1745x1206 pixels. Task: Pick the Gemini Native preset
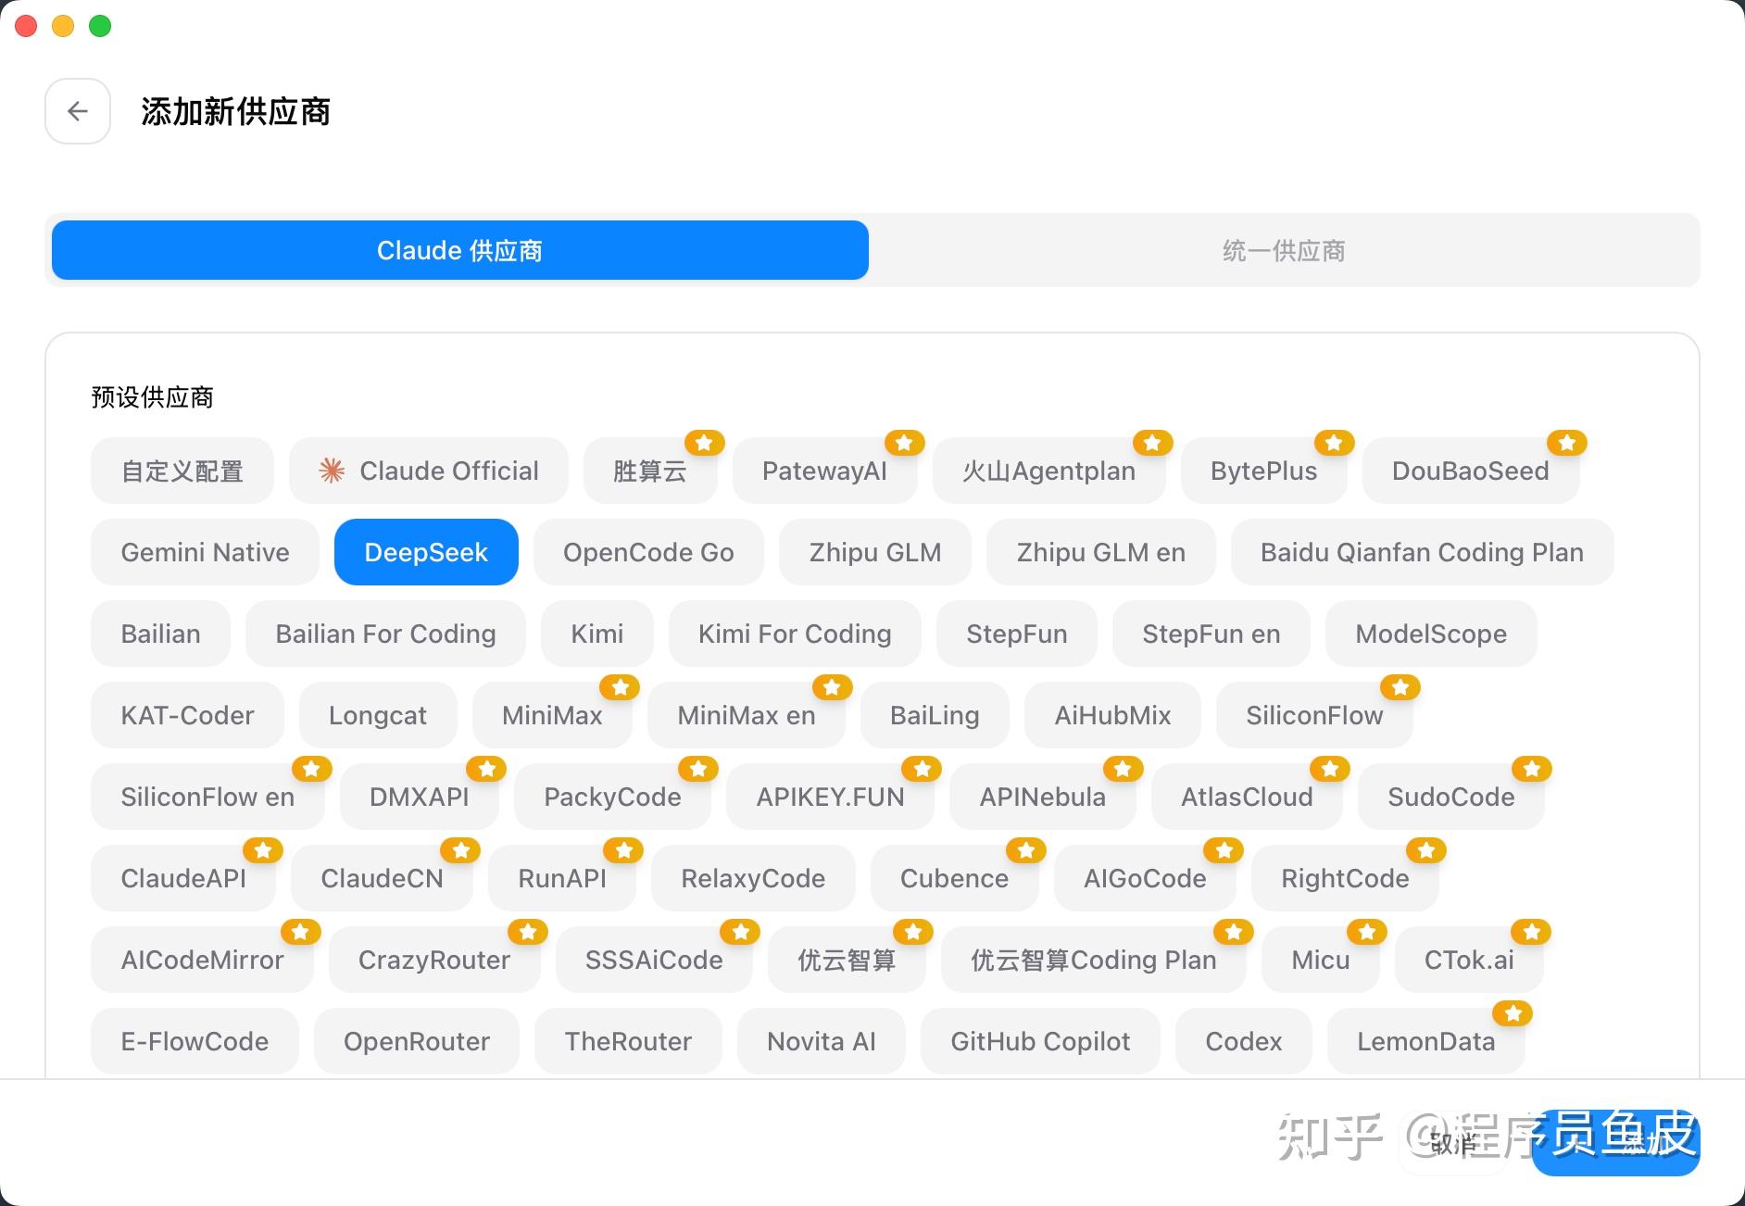[x=205, y=552]
